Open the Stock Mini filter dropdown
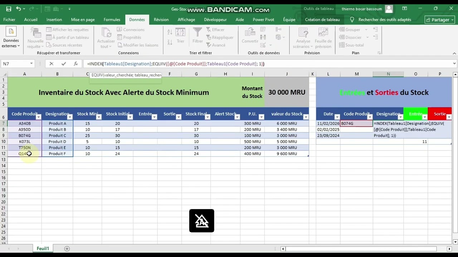Screen dimensions: 458x257 (98, 117)
